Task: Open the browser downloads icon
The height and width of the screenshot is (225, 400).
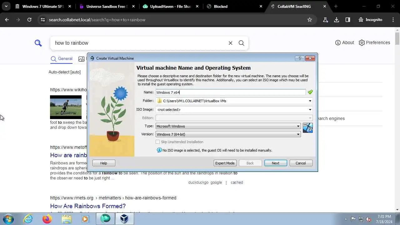Action: pos(337,20)
